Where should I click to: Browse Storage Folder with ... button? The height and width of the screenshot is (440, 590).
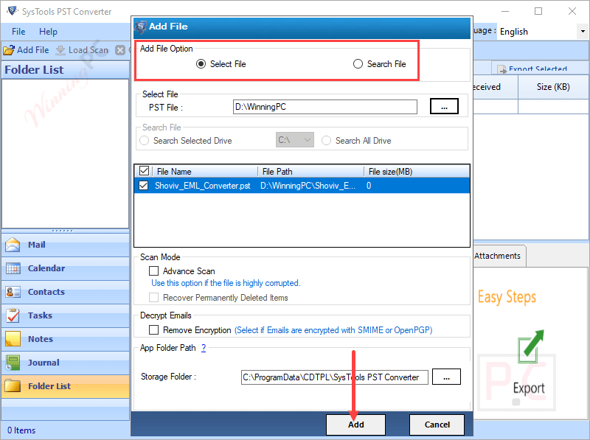pyautogui.click(x=446, y=377)
